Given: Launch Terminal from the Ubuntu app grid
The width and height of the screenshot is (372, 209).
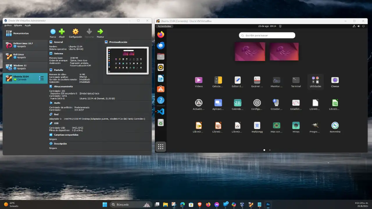Looking at the screenshot, I should click(x=296, y=80).
